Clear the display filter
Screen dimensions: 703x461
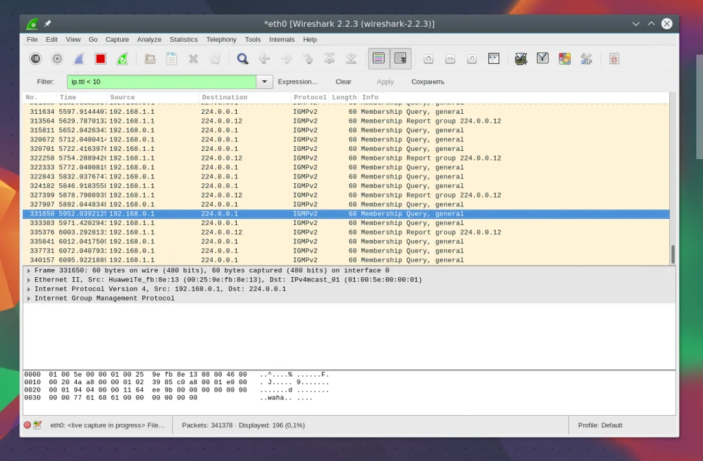click(343, 82)
